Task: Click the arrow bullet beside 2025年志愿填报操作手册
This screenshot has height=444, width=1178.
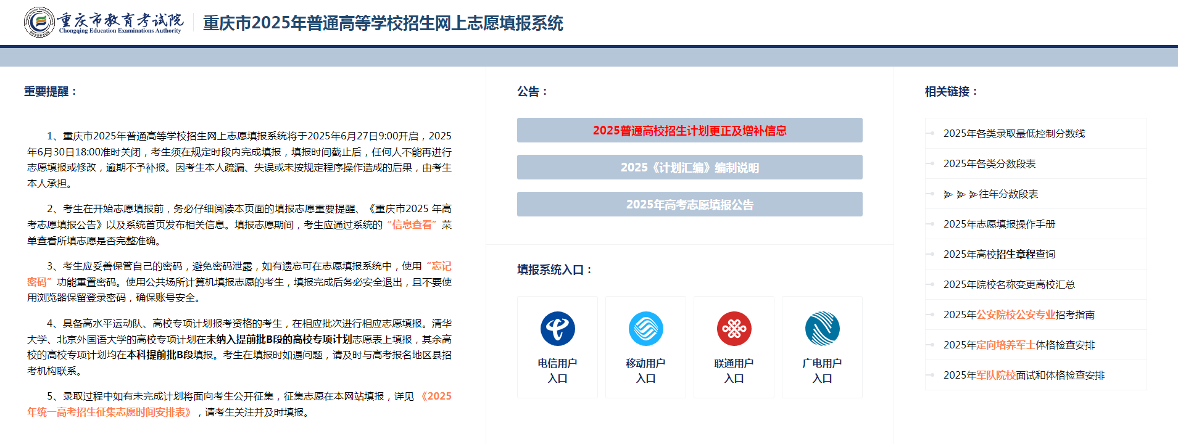Action: (930, 224)
